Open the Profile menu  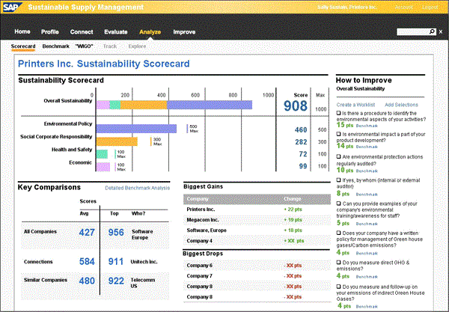50,32
